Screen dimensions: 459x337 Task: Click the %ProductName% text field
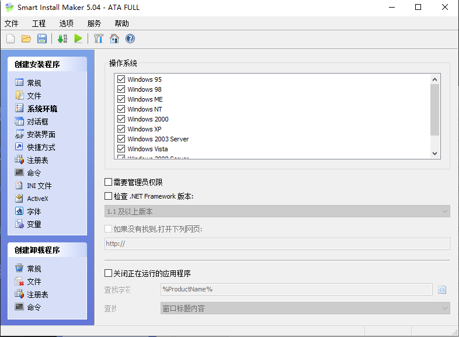coord(297,289)
